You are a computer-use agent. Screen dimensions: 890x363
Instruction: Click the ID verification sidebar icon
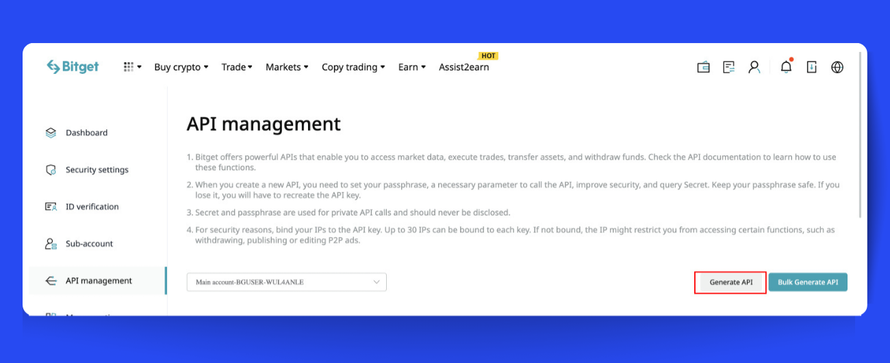pos(51,206)
